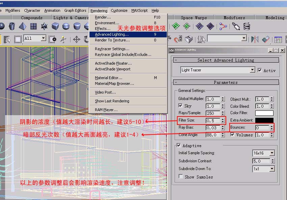Expand the Initial Sample Spacing dropdown
This screenshot has height=200, width=287.
pyautogui.click(x=272, y=153)
